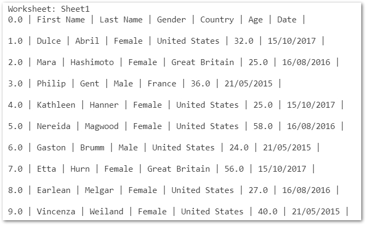Select the last name "Hashimoto"
This screenshot has height=225, width=366.
tap(92, 62)
